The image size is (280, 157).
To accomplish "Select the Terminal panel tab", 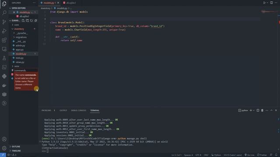I will [x=94, y=110].
